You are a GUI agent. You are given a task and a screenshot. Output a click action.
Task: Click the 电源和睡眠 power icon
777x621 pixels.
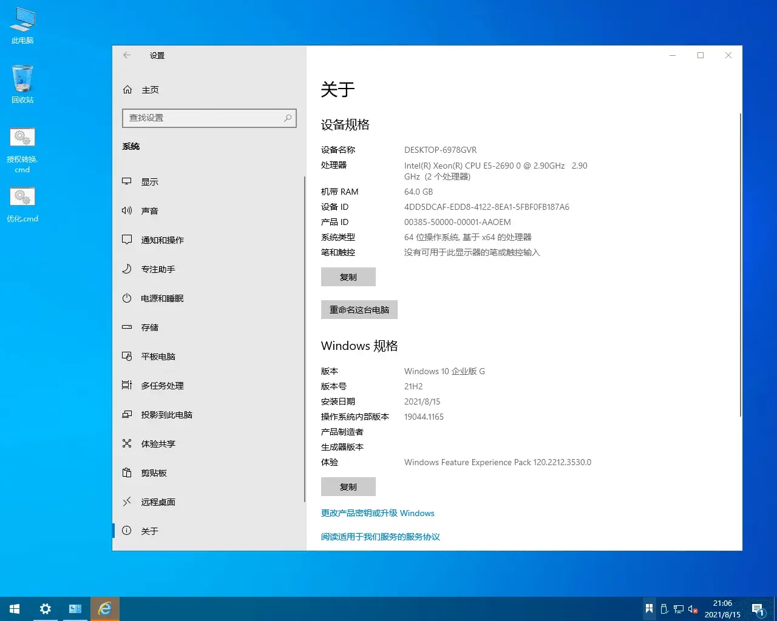coord(127,298)
